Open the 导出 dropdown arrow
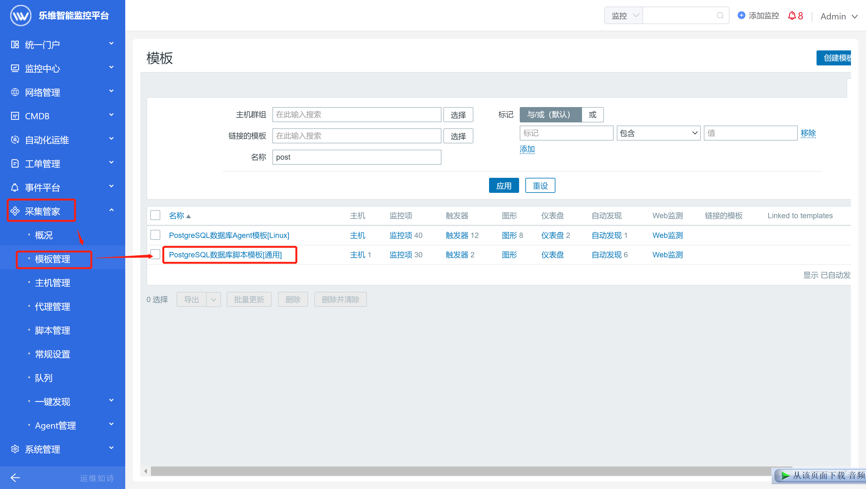This screenshot has height=489, width=866. coord(214,300)
